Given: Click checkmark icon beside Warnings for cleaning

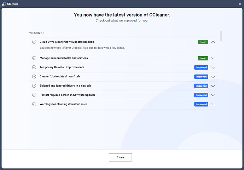Looking at the screenshot, I should click(34, 104).
